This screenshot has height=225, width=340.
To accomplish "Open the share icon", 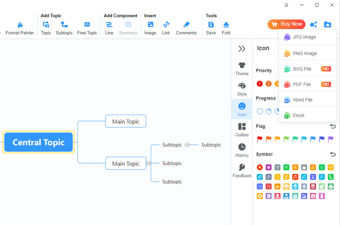I will pyautogui.click(x=313, y=24).
